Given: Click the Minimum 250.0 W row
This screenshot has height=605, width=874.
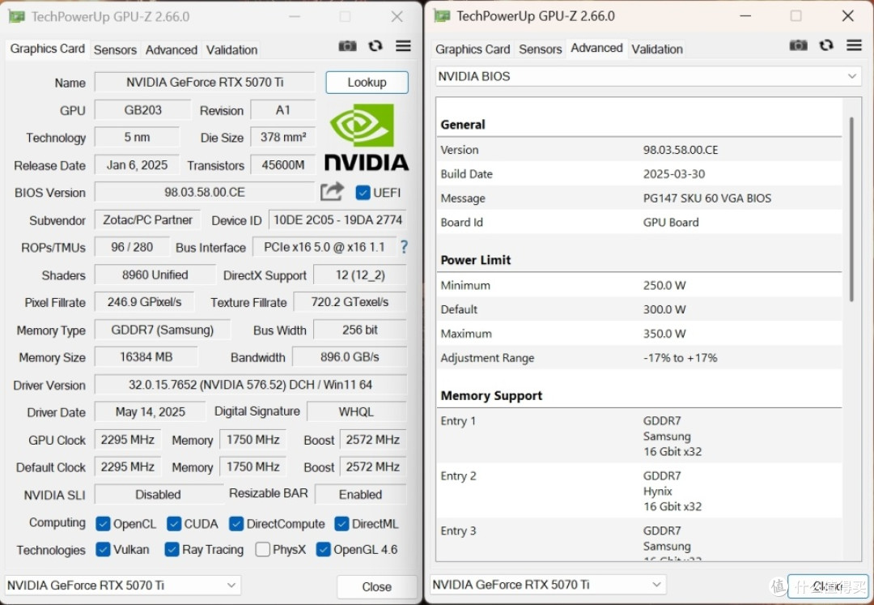Looking at the screenshot, I should point(639,286).
